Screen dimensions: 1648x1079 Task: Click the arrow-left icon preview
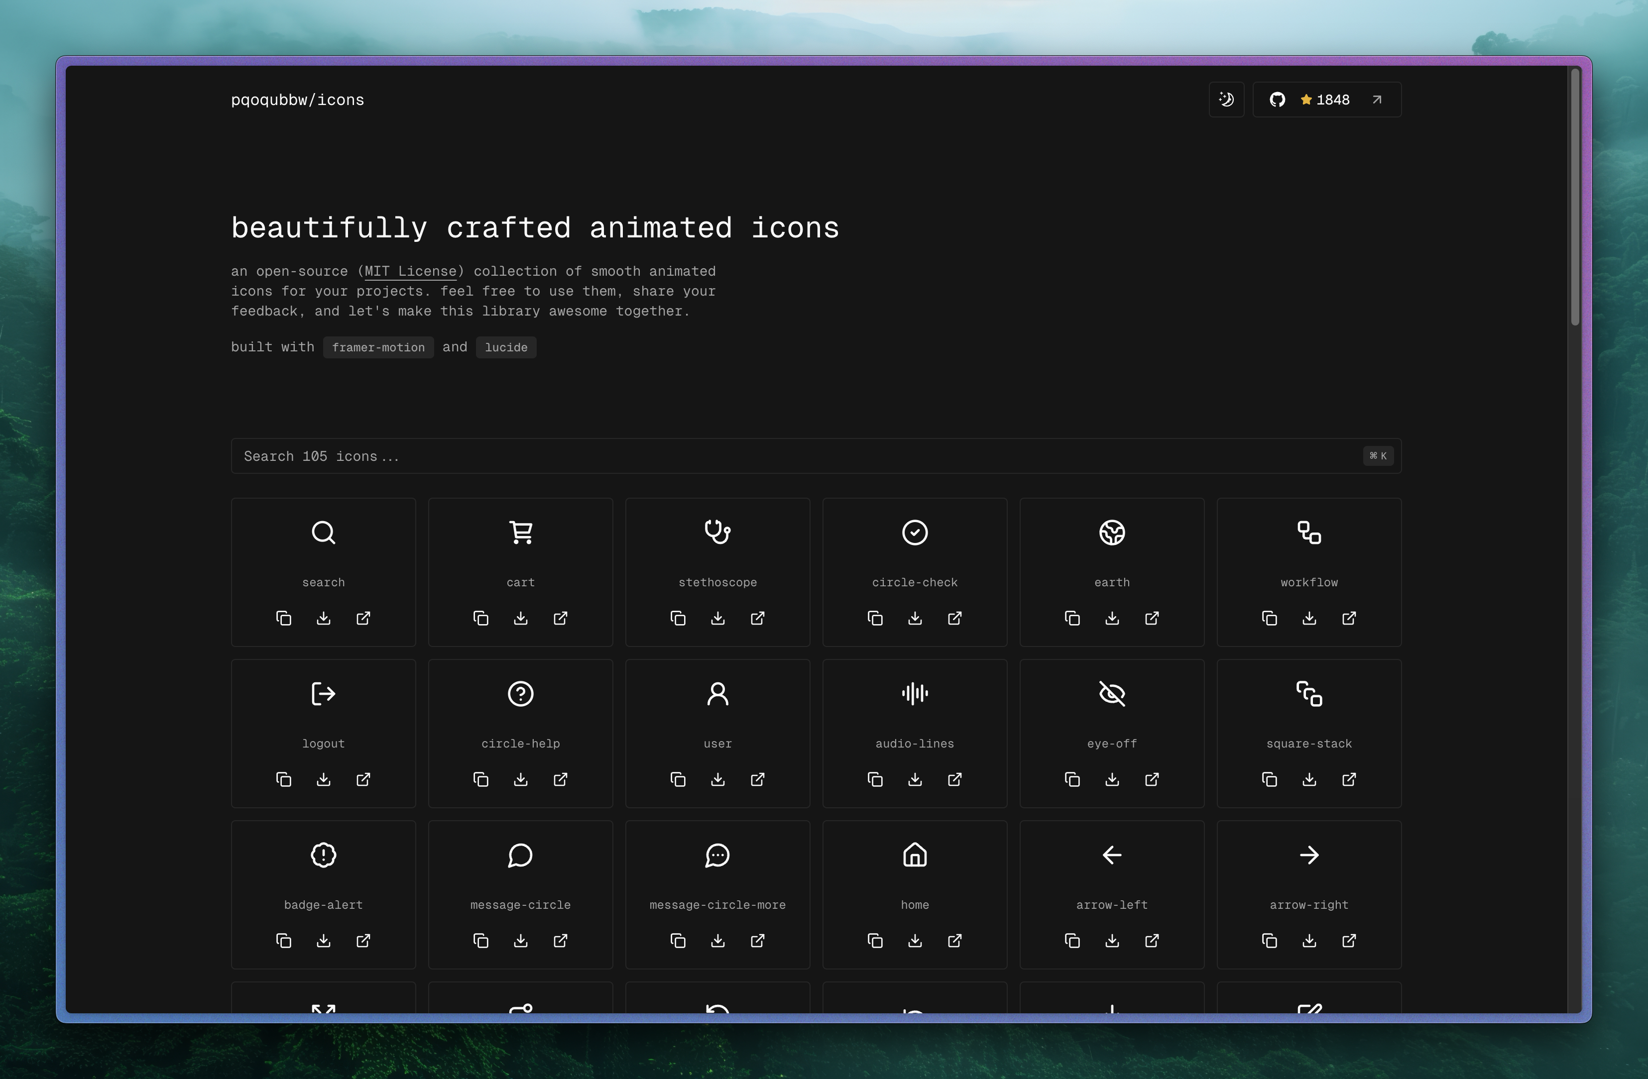click(1112, 856)
